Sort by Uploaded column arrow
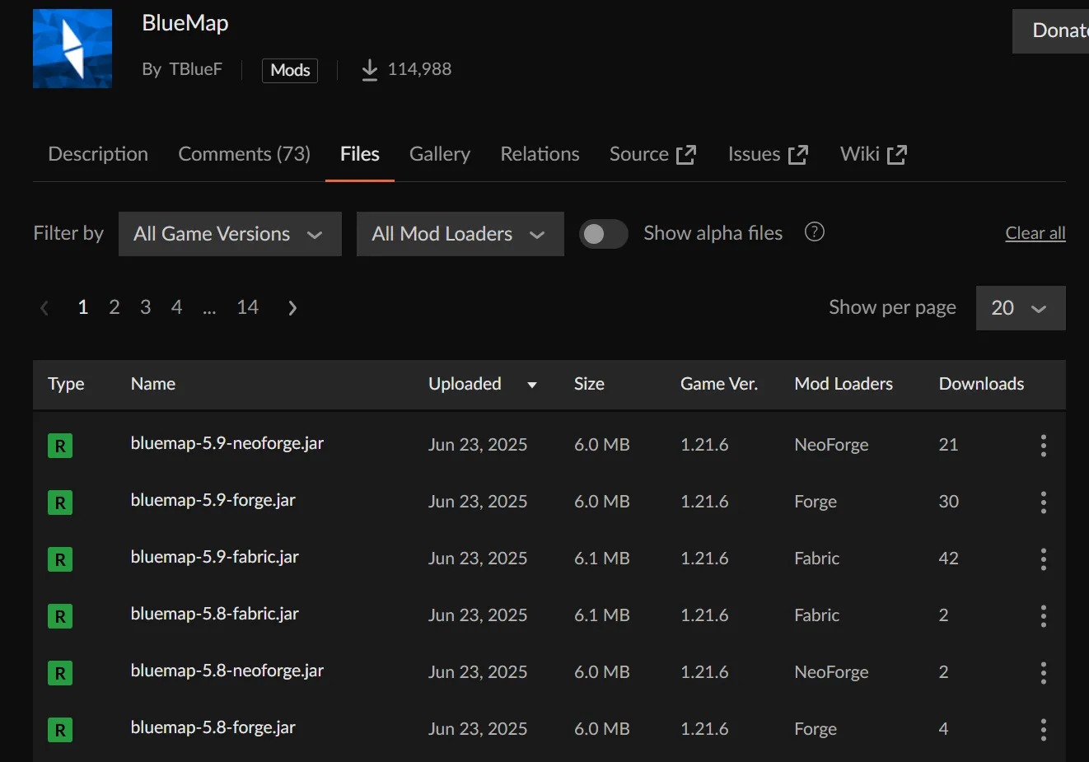1089x762 pixels. click(532, 385)
